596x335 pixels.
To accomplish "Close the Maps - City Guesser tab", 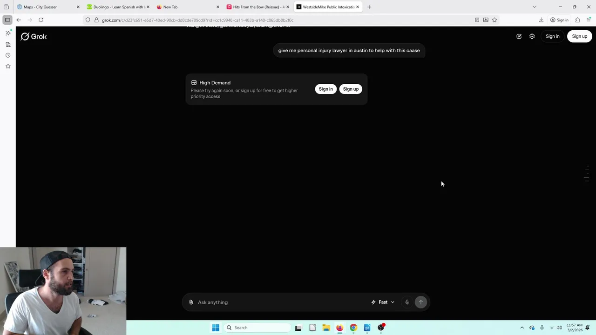I will coord(78,7).
